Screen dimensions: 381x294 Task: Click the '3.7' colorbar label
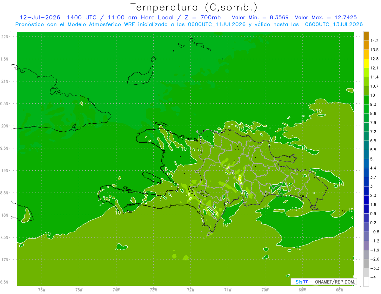click(x=374, y=177)
